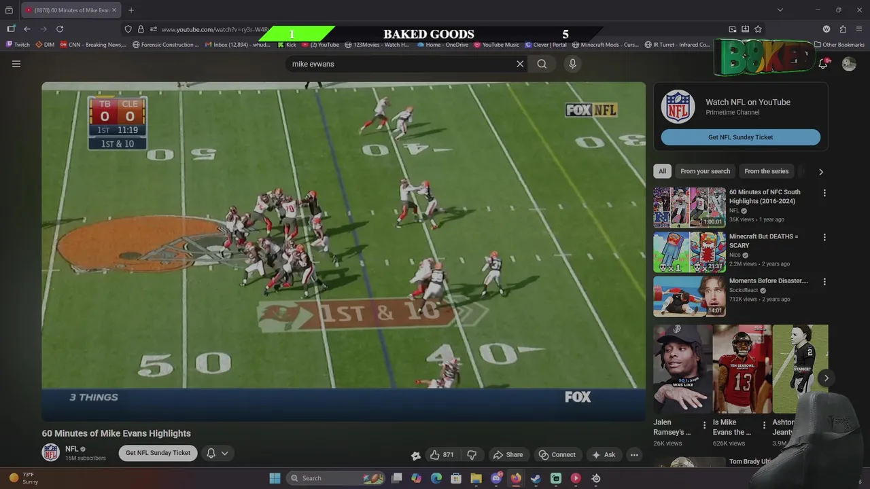Select the All filter chip
Screen dimensions: 870x489
tap(662, 171)
